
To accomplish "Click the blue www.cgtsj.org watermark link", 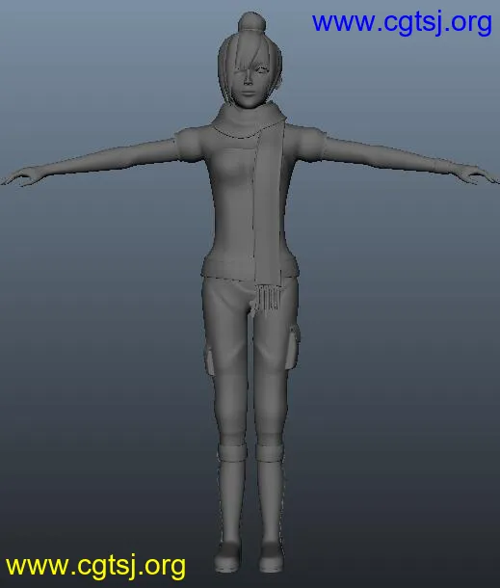I will coord(402,23).
